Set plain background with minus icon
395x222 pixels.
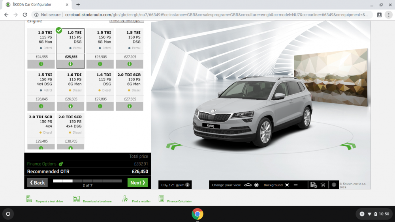click(x=296, y=185)
